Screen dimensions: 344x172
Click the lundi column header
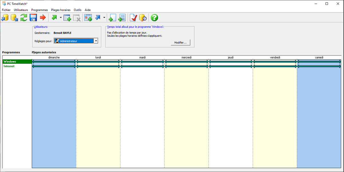coord(98,57)
